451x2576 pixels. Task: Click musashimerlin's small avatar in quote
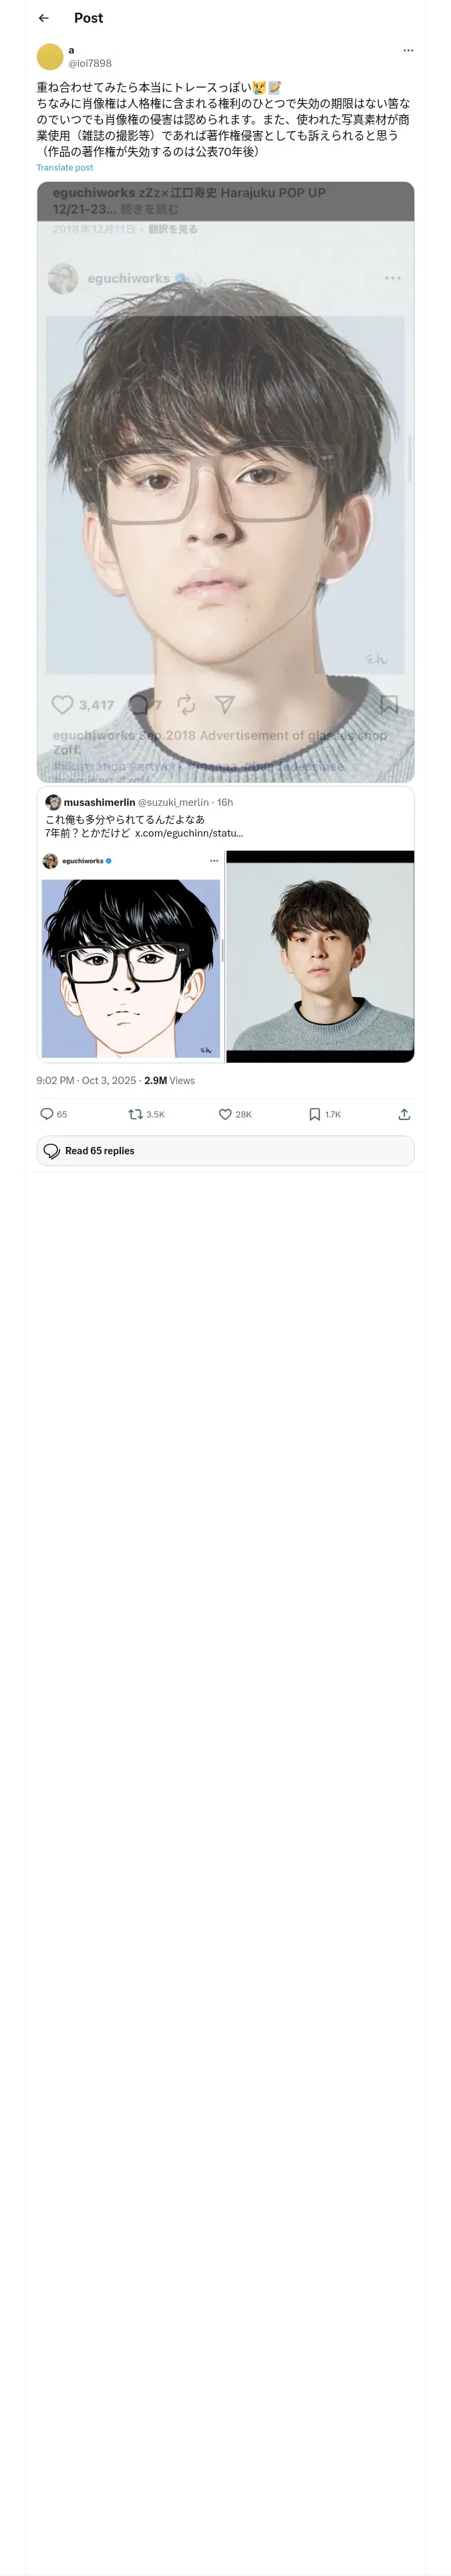[x=53, y=802]
